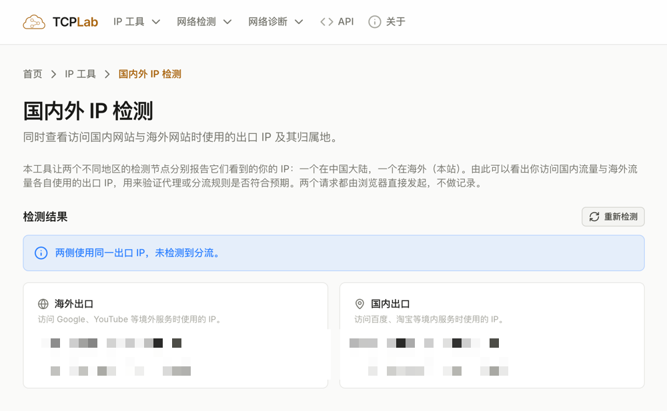This screenshot has height=411, width=667.
Task: Click the 关于 info circle icon
Action: point(375,22)
